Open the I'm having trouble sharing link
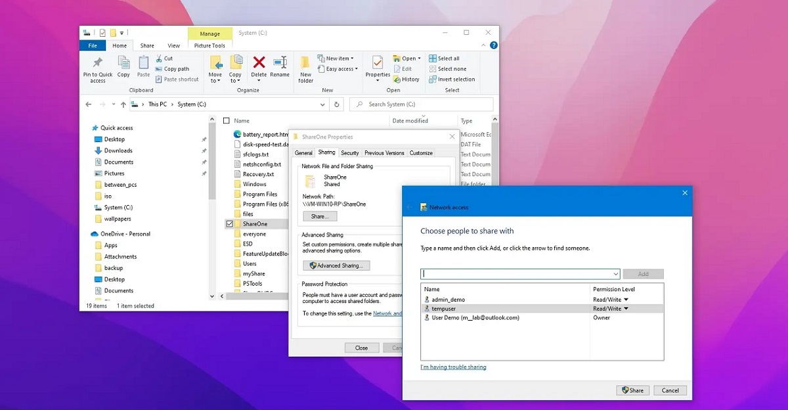788x410 pixels. coord(454,367)
